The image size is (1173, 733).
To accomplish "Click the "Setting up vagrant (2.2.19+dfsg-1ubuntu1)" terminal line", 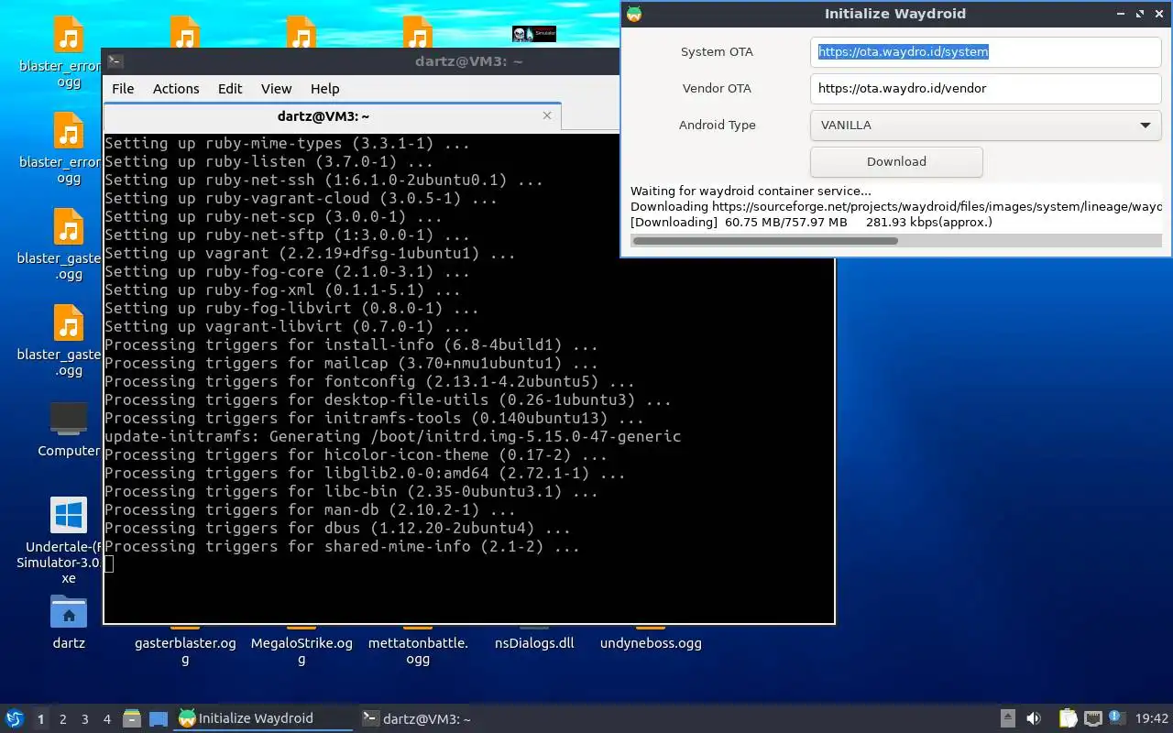I will [310, 253].
